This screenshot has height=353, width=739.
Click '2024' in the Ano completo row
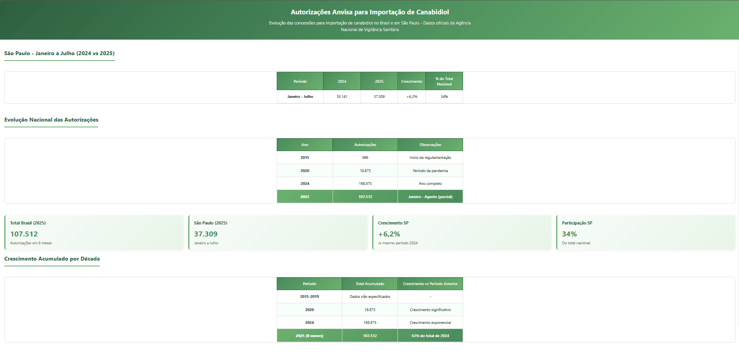(x=305, y=183)
